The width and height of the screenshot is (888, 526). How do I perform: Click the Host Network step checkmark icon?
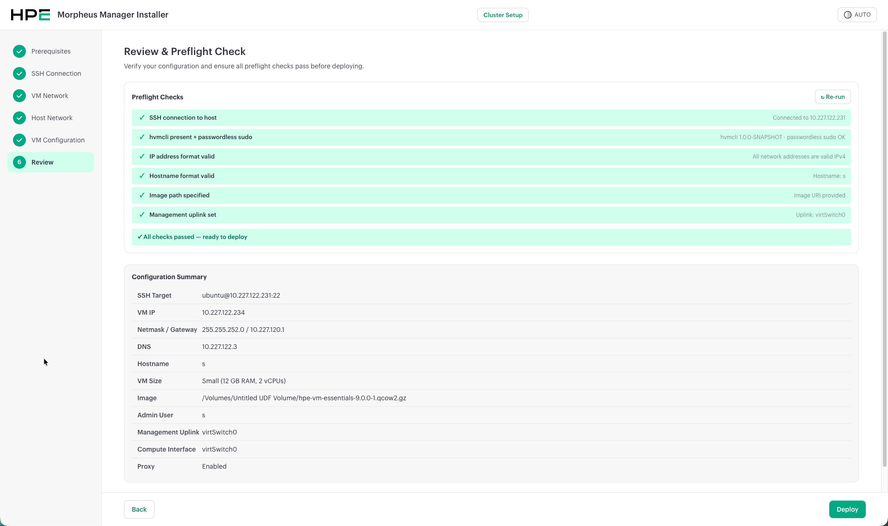[x=19, y=118]
